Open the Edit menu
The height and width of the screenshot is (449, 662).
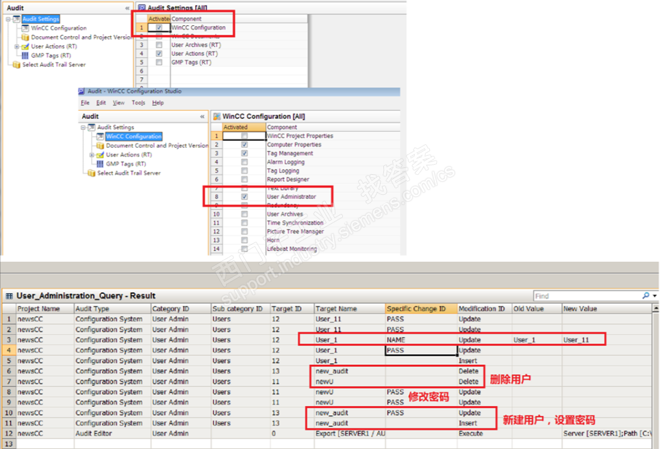tap(101, 103)
